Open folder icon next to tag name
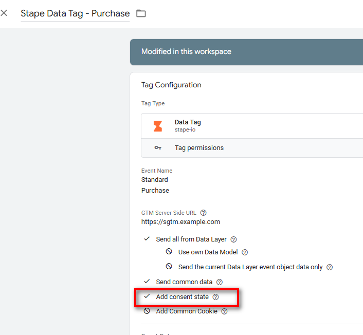This screenshot has width=363, height=335. (141, 13)
